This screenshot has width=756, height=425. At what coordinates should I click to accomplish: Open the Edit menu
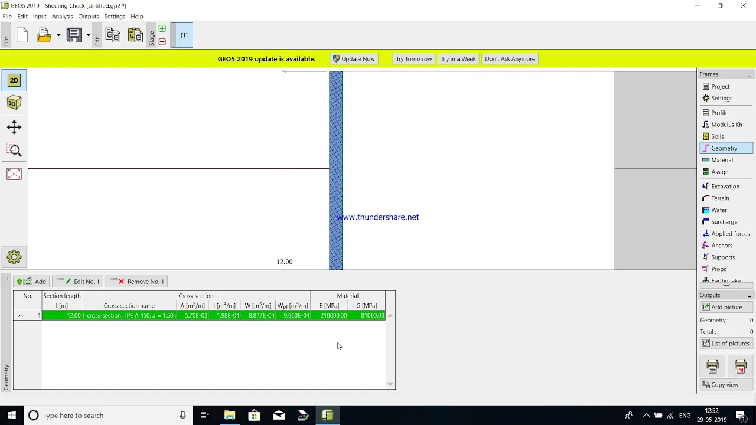pos(22,17)
